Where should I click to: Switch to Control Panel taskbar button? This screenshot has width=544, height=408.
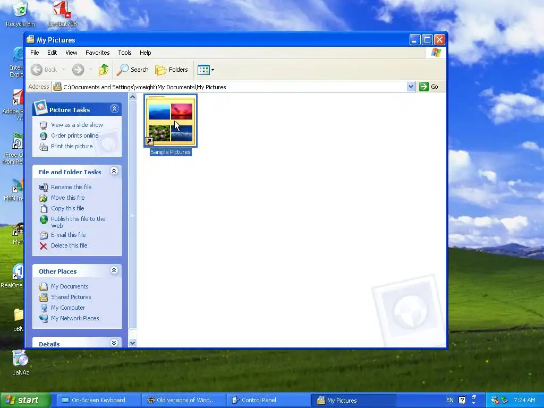point(268,401)
